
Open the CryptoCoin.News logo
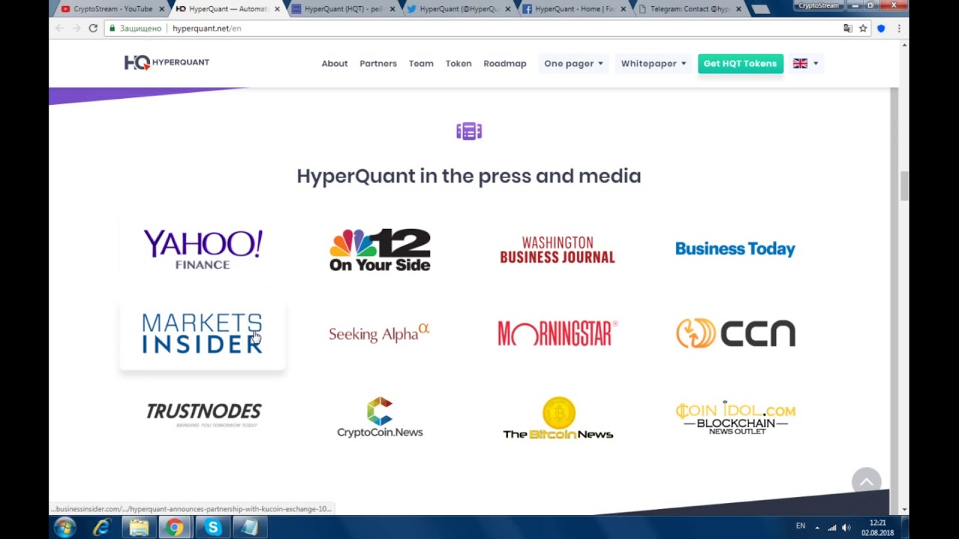380,417
